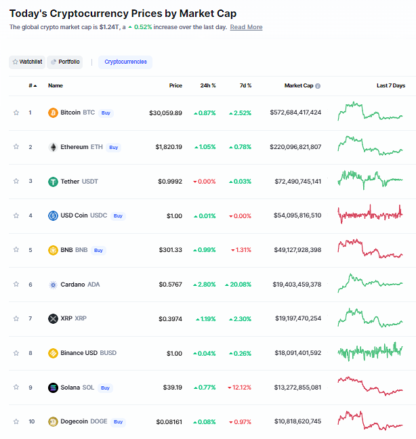Image resolution: width=416 pixels, height=439 pixels.
Task: Open the Watchlist tab
Action: point(27,62)
